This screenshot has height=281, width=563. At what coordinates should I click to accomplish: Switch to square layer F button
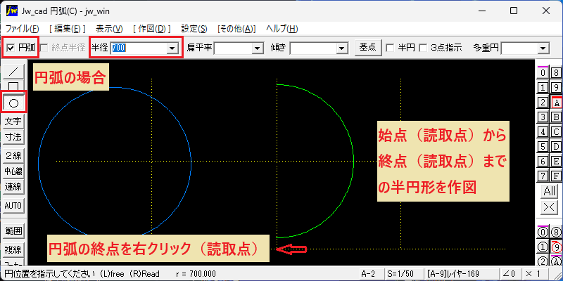tap(556, 176)
